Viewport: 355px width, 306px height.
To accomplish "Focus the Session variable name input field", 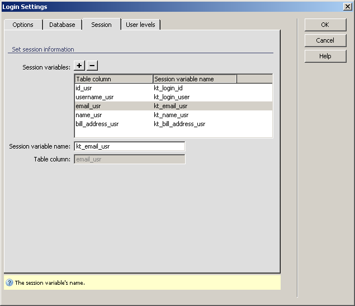I will click(x=129, y=146).
